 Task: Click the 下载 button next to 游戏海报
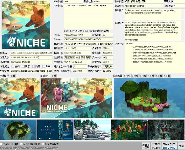click(54, 76)
